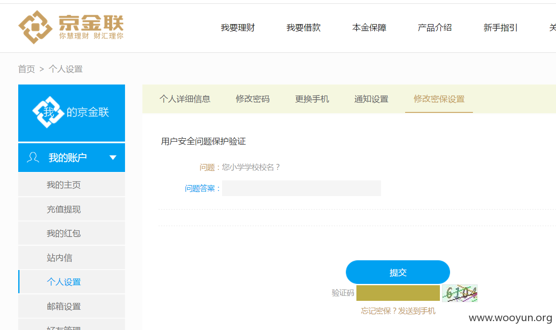This screenshot has width=556, height=330.
Task: Click the user profile icon beside 我的账户
Action: (33, 158)
